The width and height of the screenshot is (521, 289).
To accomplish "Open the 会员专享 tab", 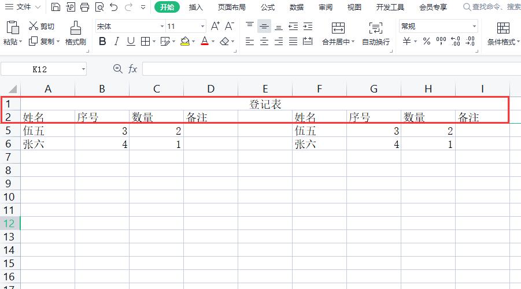I will 433,7.
